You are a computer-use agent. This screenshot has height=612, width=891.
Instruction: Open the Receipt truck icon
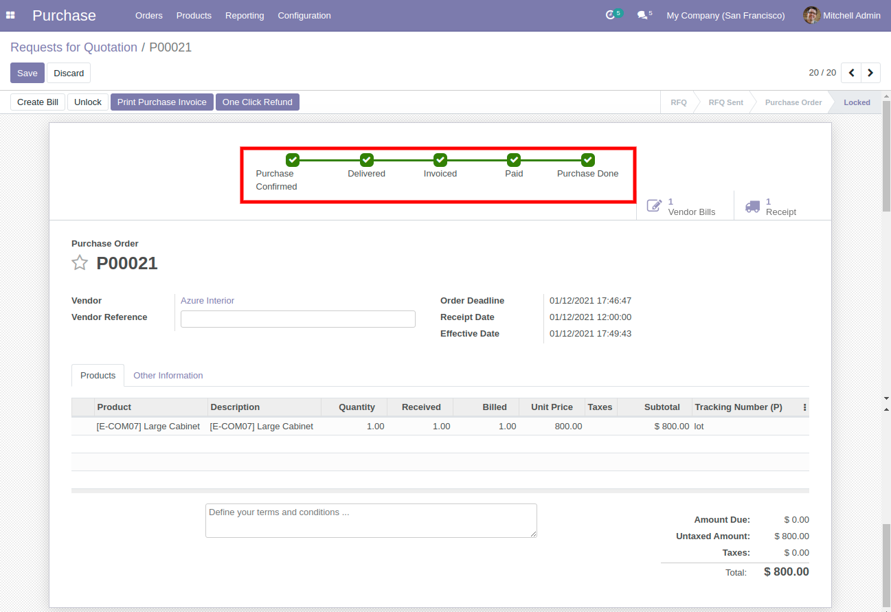(x=752, y=206)
